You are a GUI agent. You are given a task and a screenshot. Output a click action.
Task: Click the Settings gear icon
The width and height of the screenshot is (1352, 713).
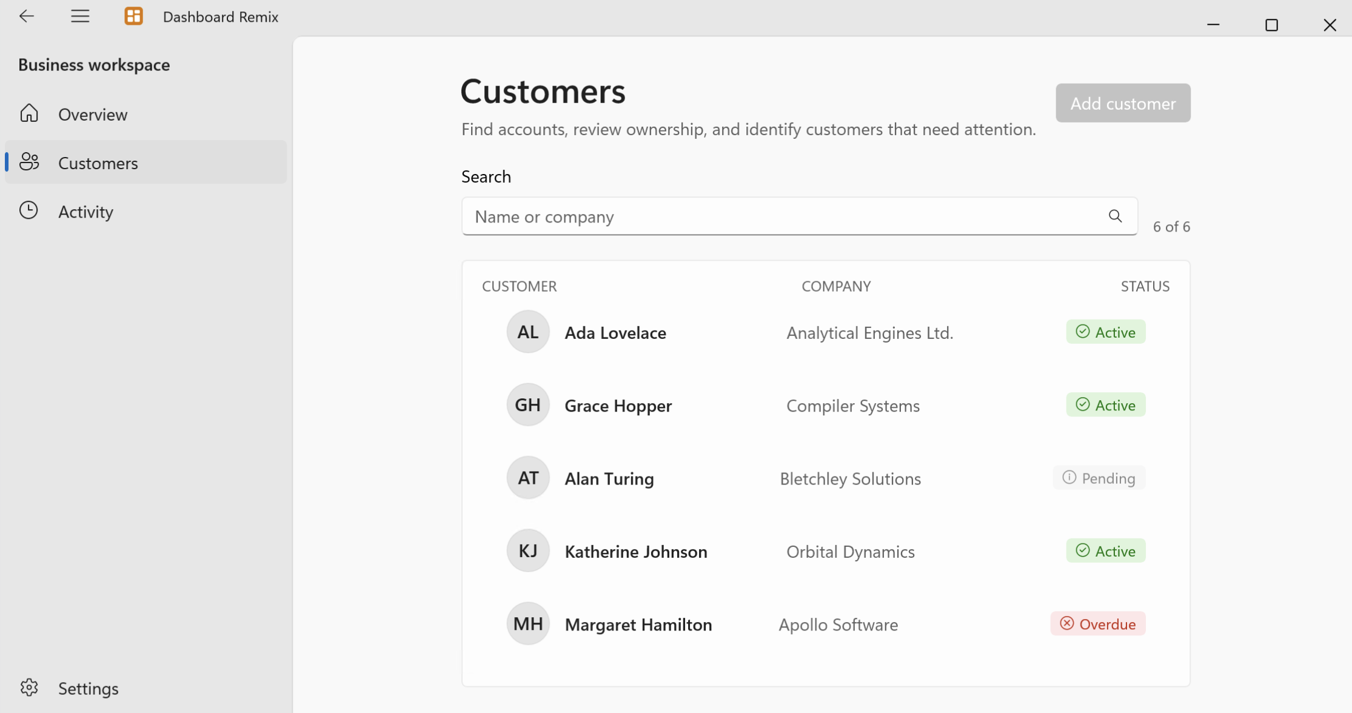point(29,688)
